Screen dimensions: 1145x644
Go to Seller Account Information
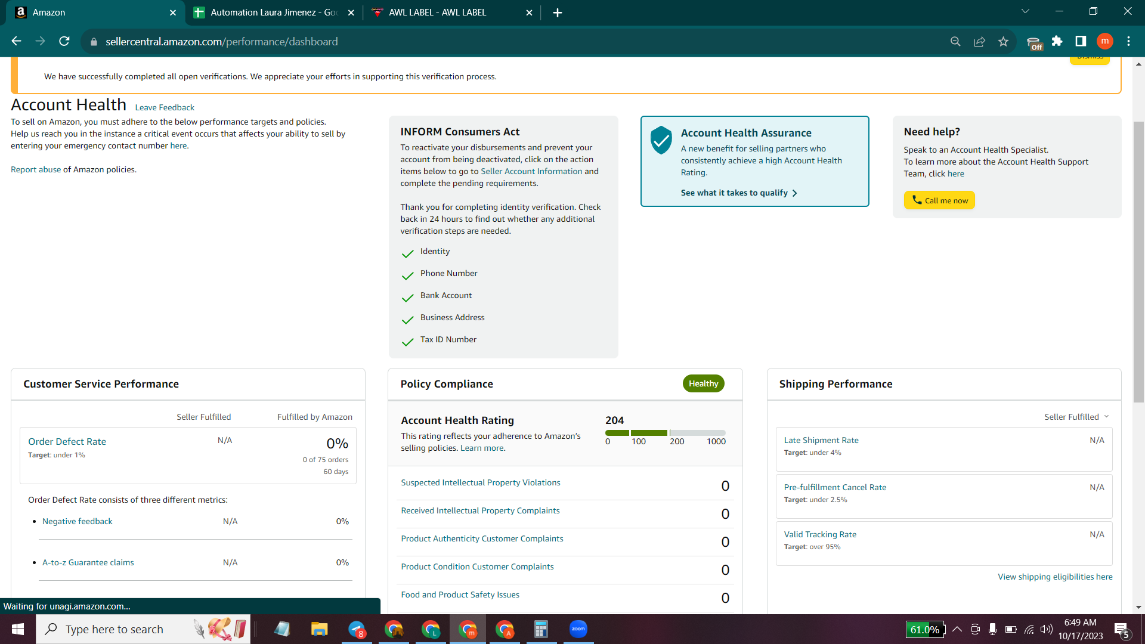[531, 171]
